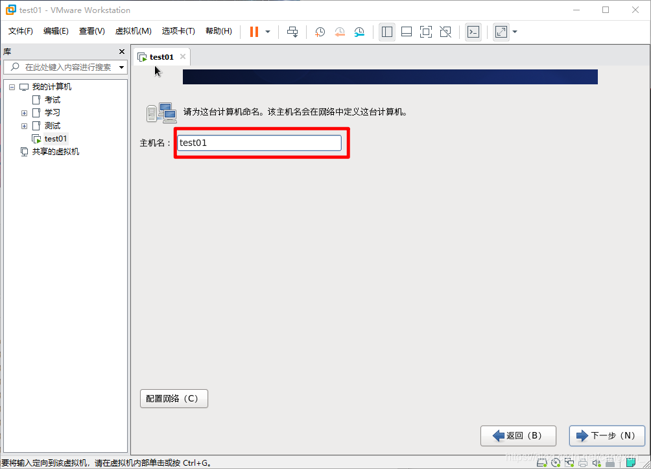
Task: Click the VMware Workstation title bar logo
Action: [x=11, y=10]
